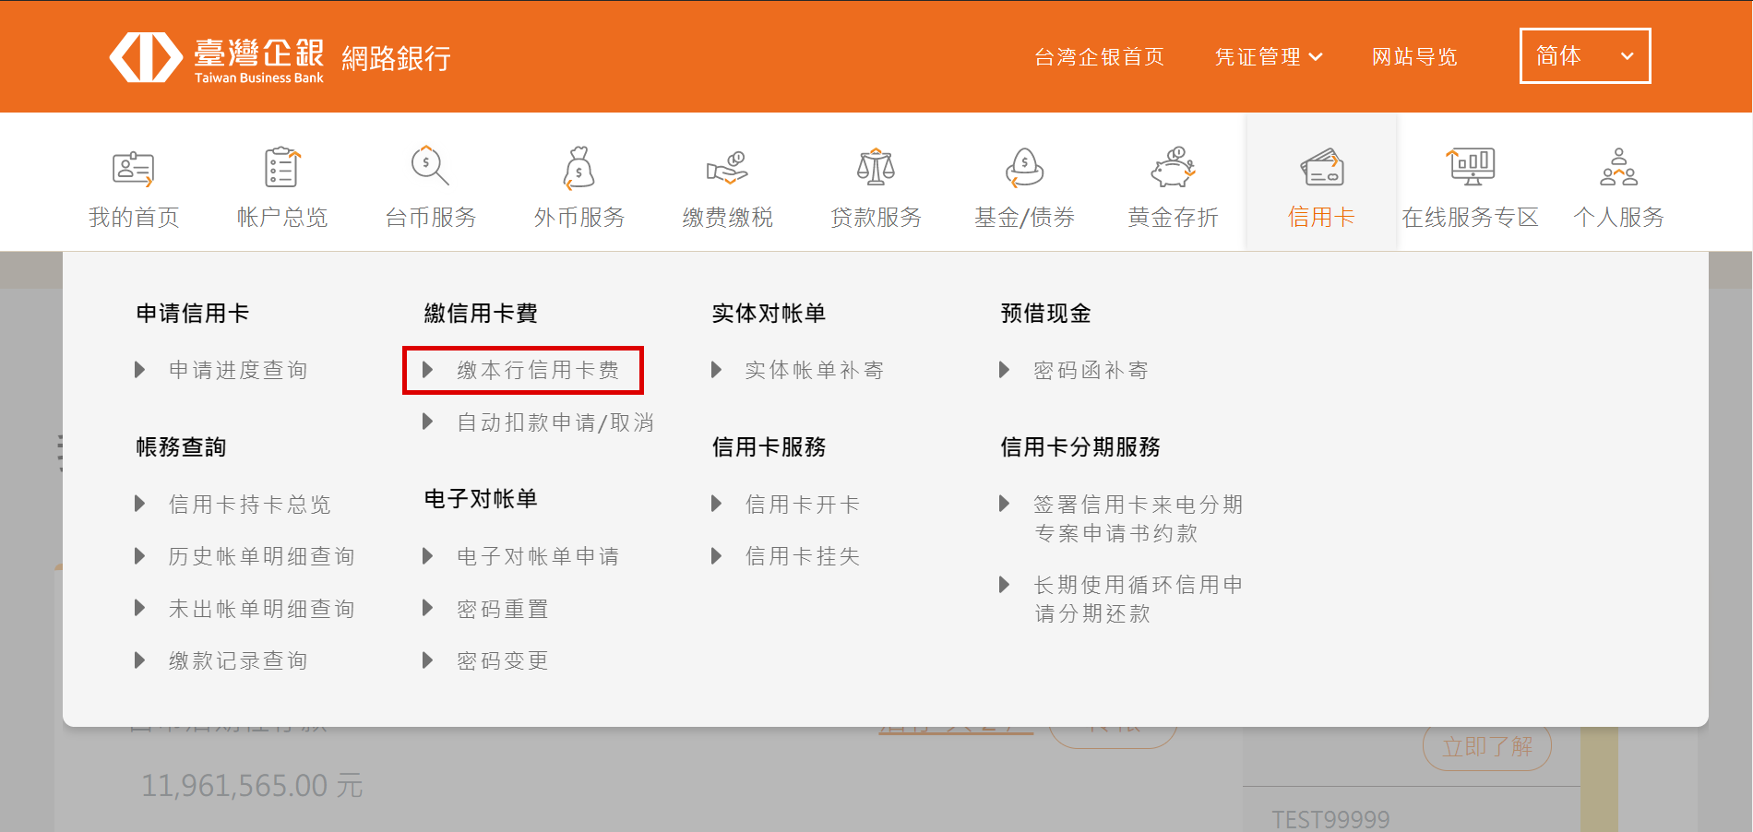The height and width of the screenshot is (832, 1753).
Task: Open the 个人服务 people icon
Action: point(1618,168)
